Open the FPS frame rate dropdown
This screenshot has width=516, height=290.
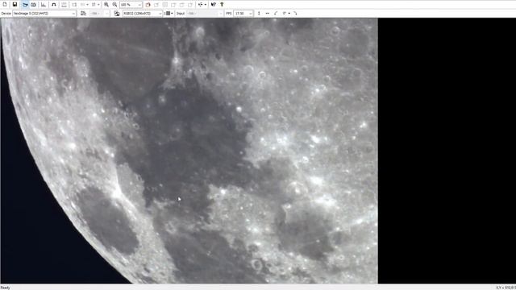243,14
